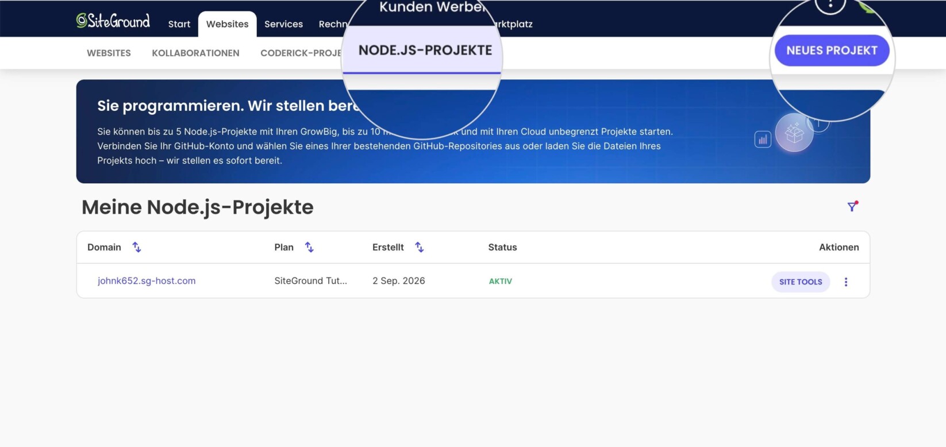Sort table by Domain column arrows
The height and width of the screenshot is (447, 946).
(137, 247)
